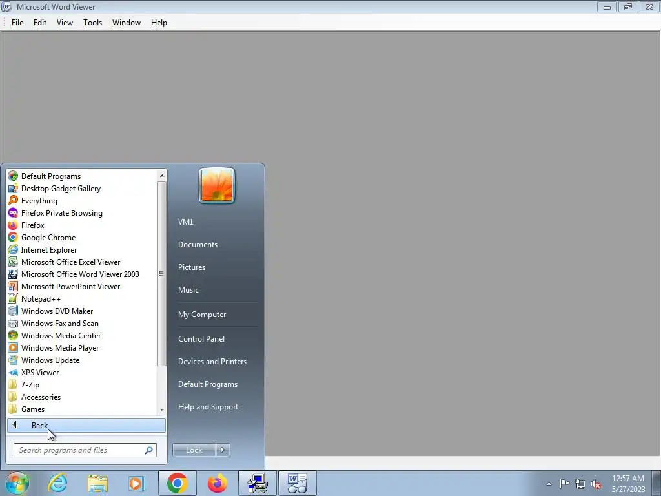Open the Window menu

[x=126, y=23]
